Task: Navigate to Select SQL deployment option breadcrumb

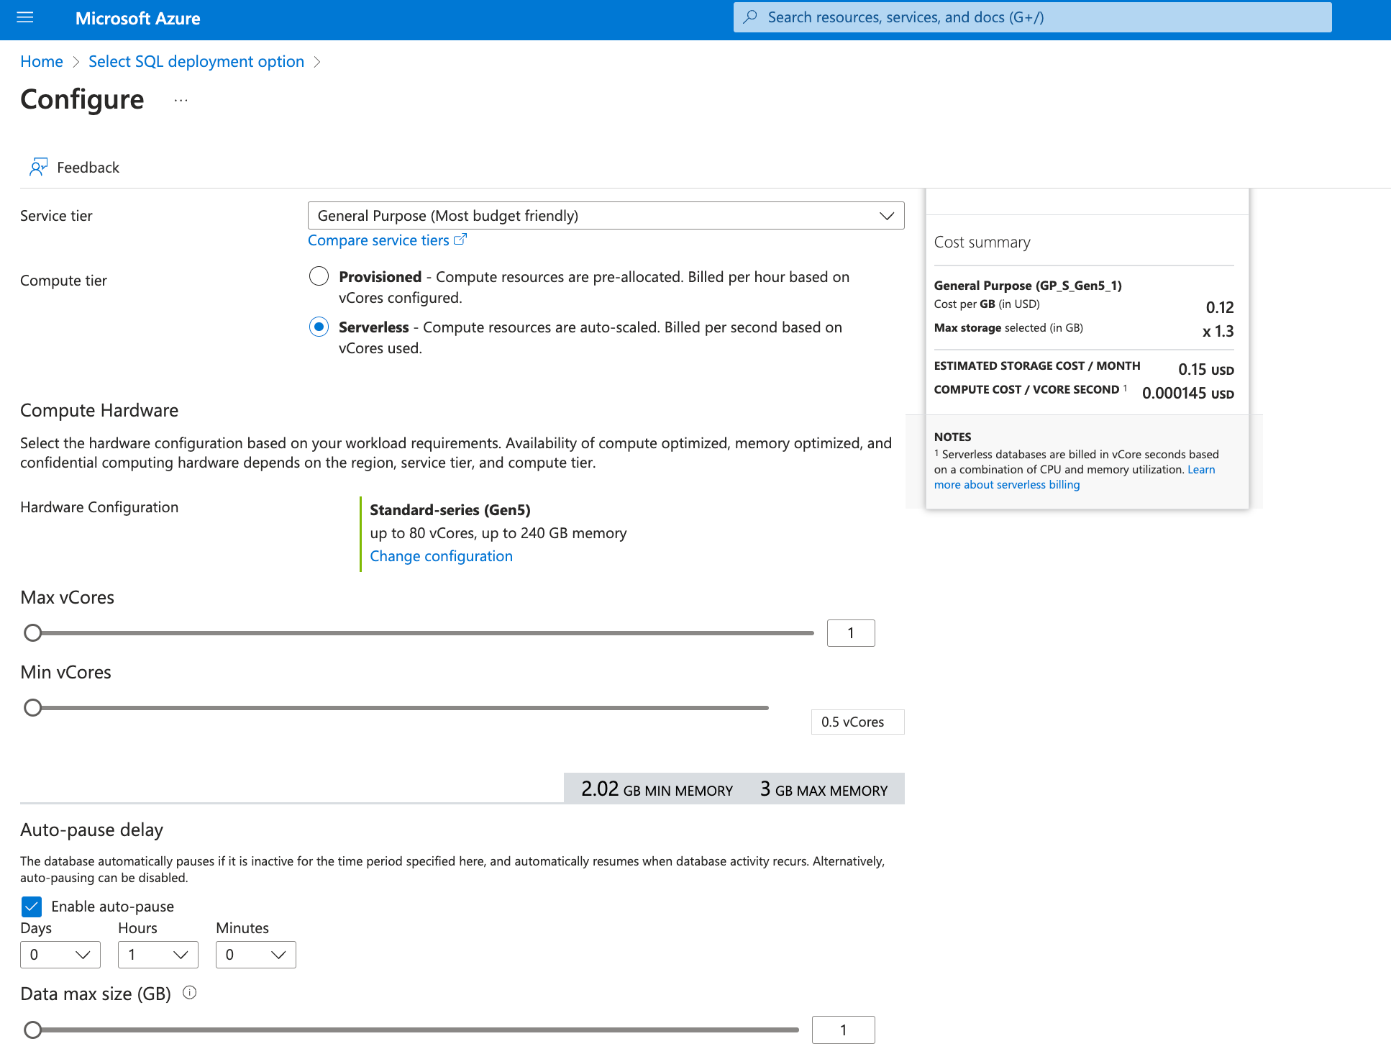Action: pyautogui.click(x=196, y=62)
